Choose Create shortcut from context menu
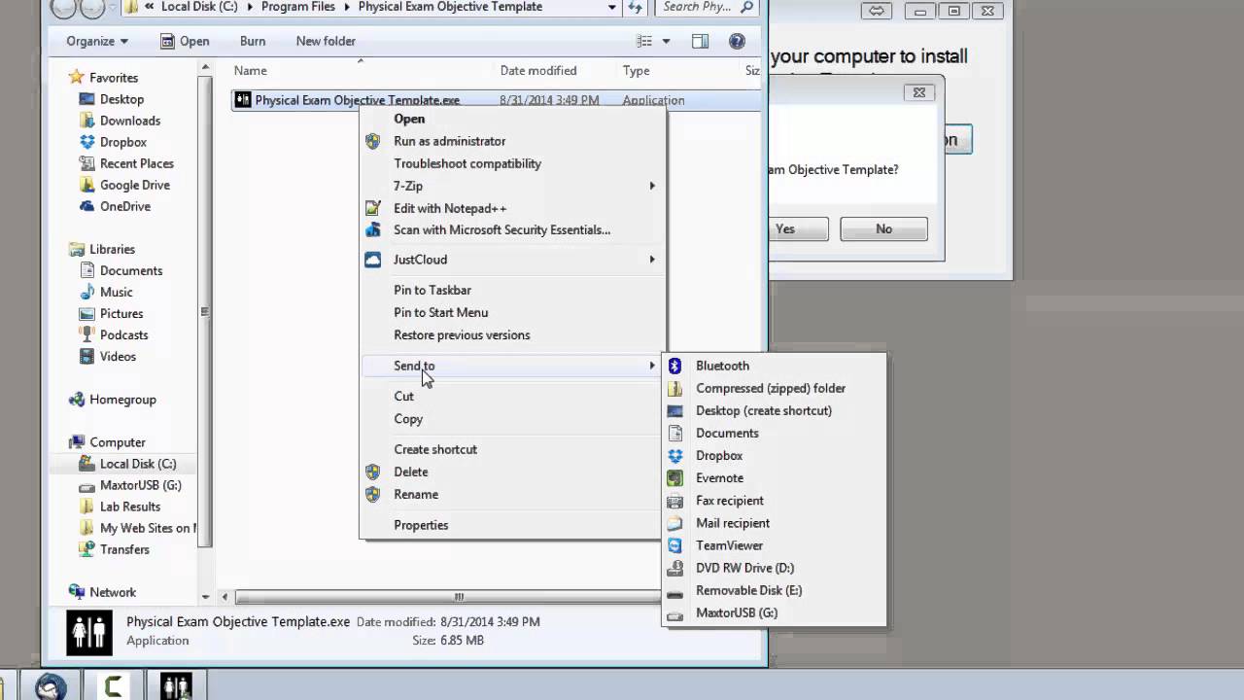The width and height of the screenshot is (1244, 700). (435, 449)
